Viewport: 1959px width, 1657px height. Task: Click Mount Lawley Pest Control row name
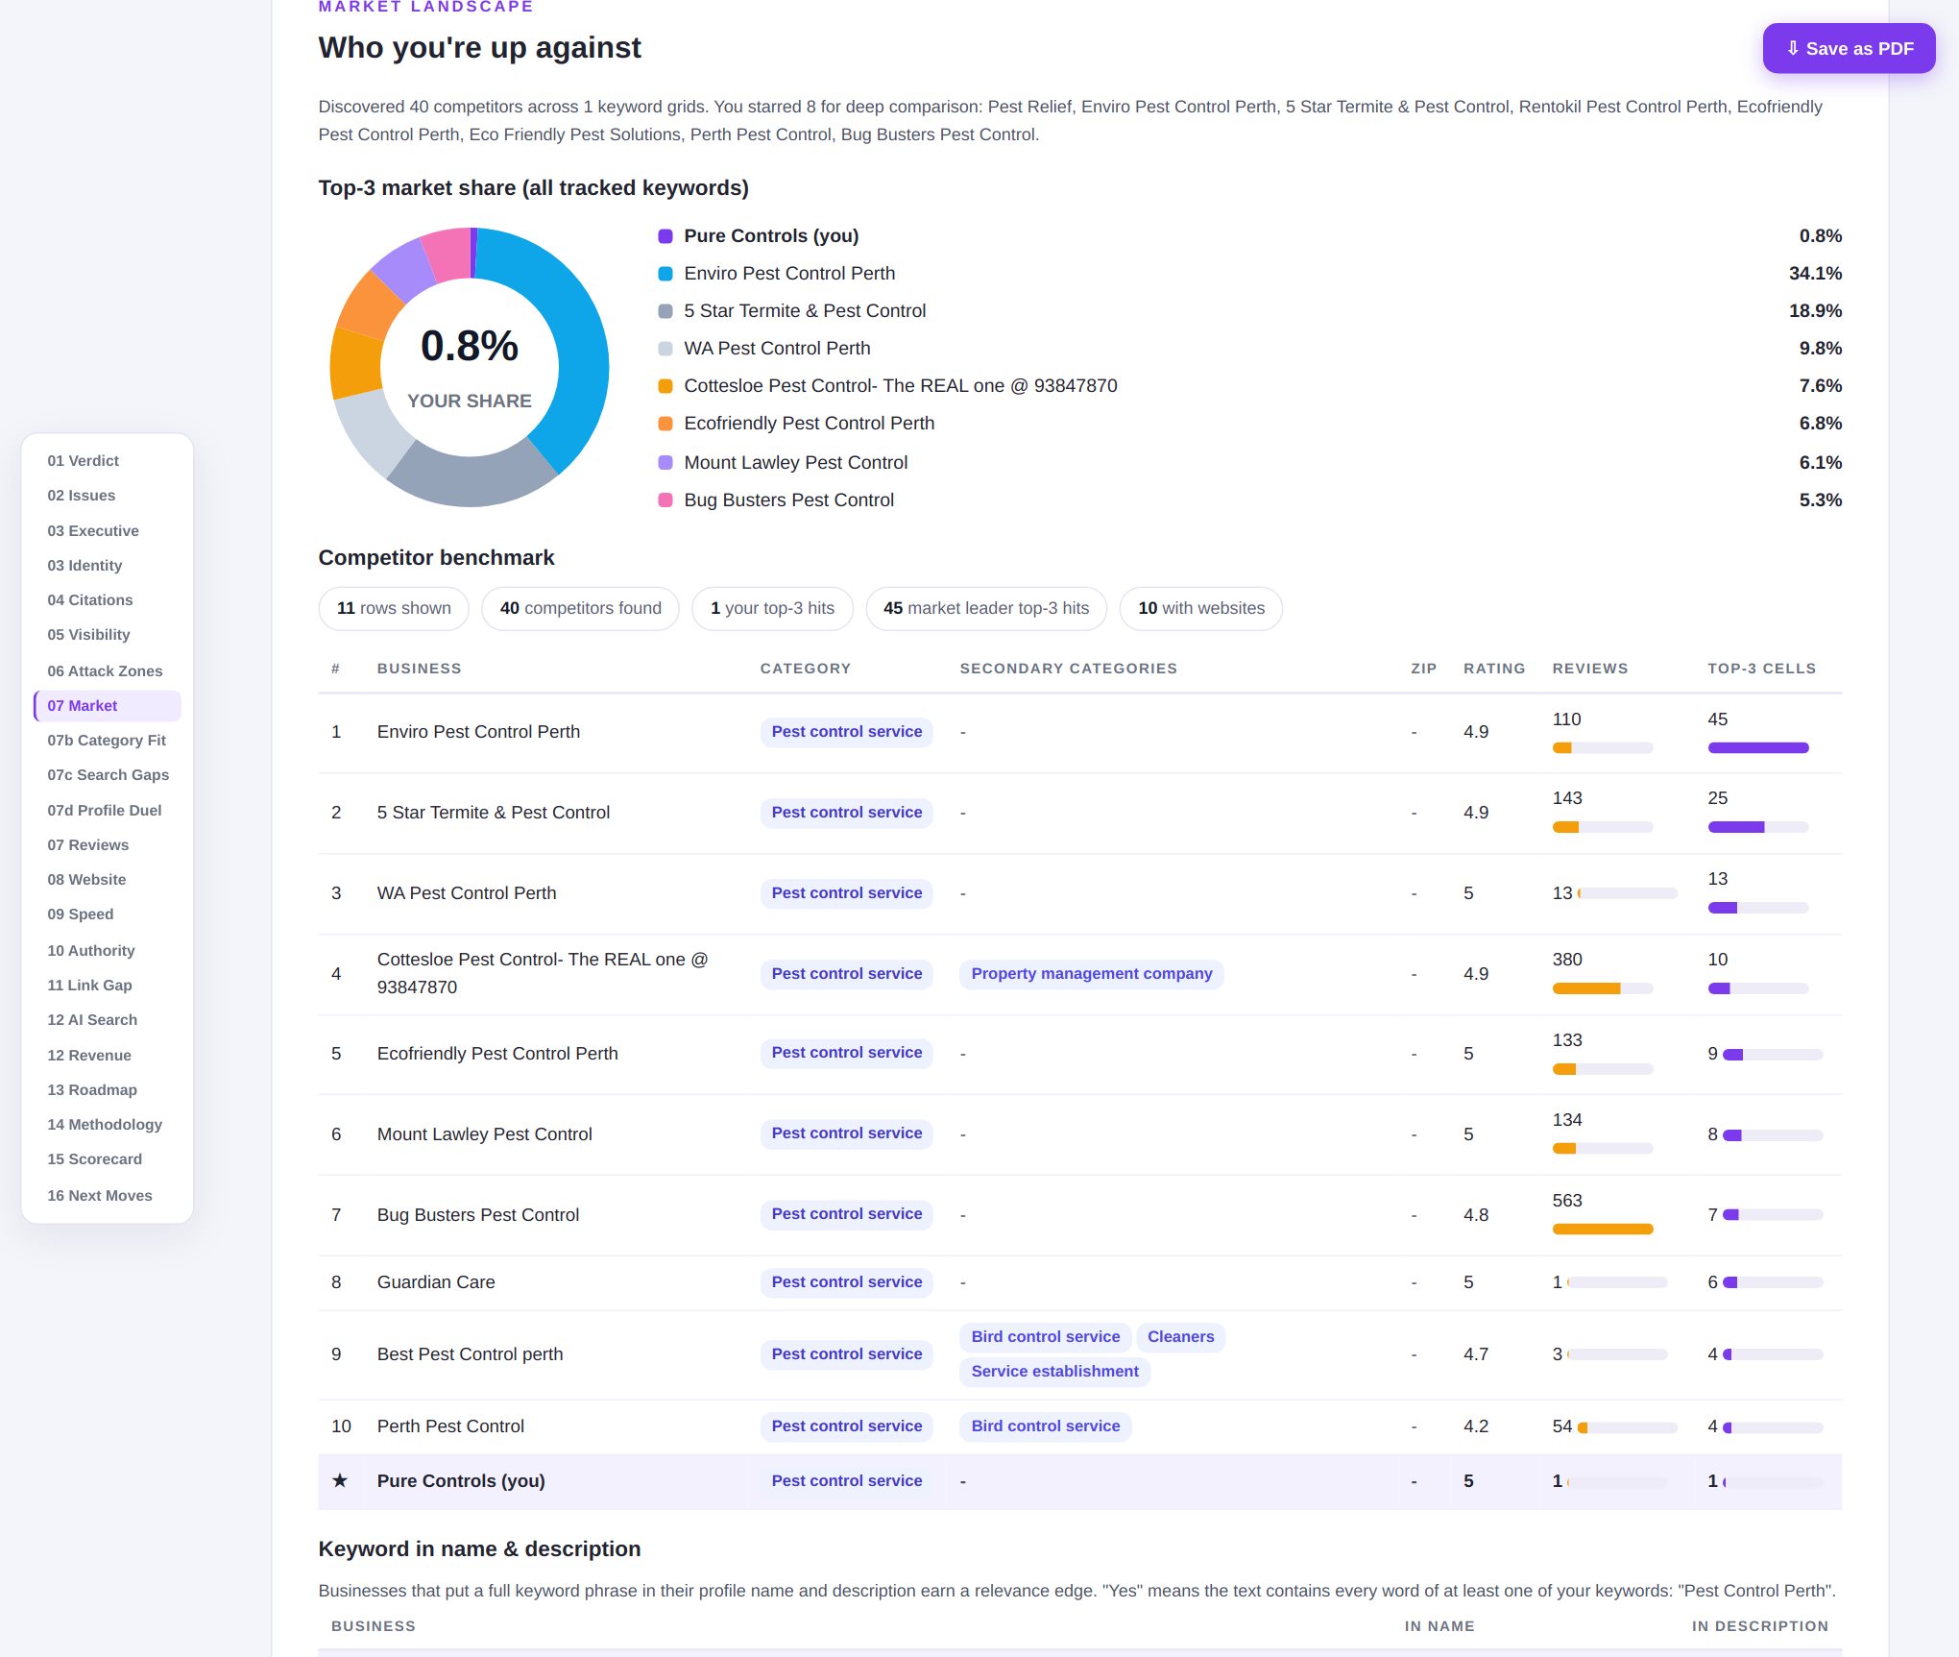(484, 1134)
